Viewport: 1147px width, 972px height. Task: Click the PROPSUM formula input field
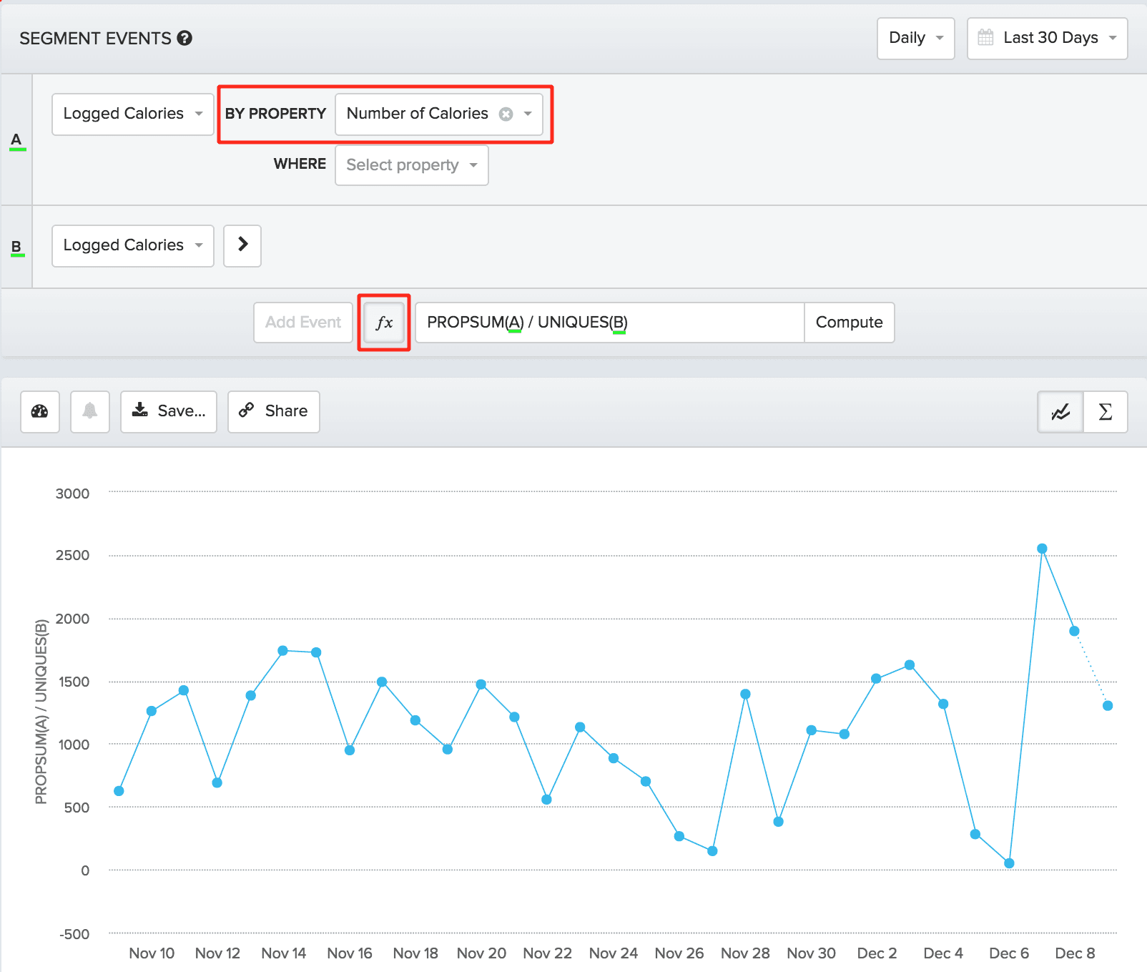(x=609, y=323)
